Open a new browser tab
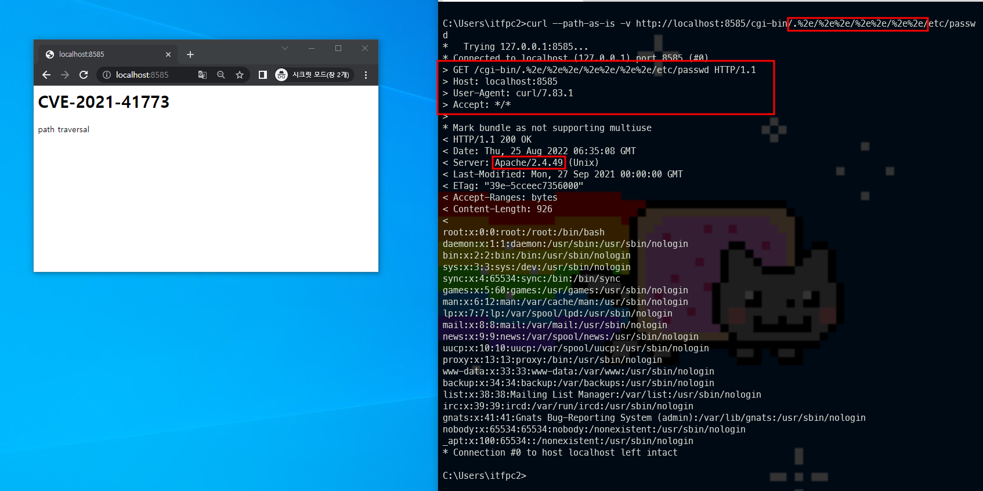Screen dimensions: 983x491 [x=190, y=54]
